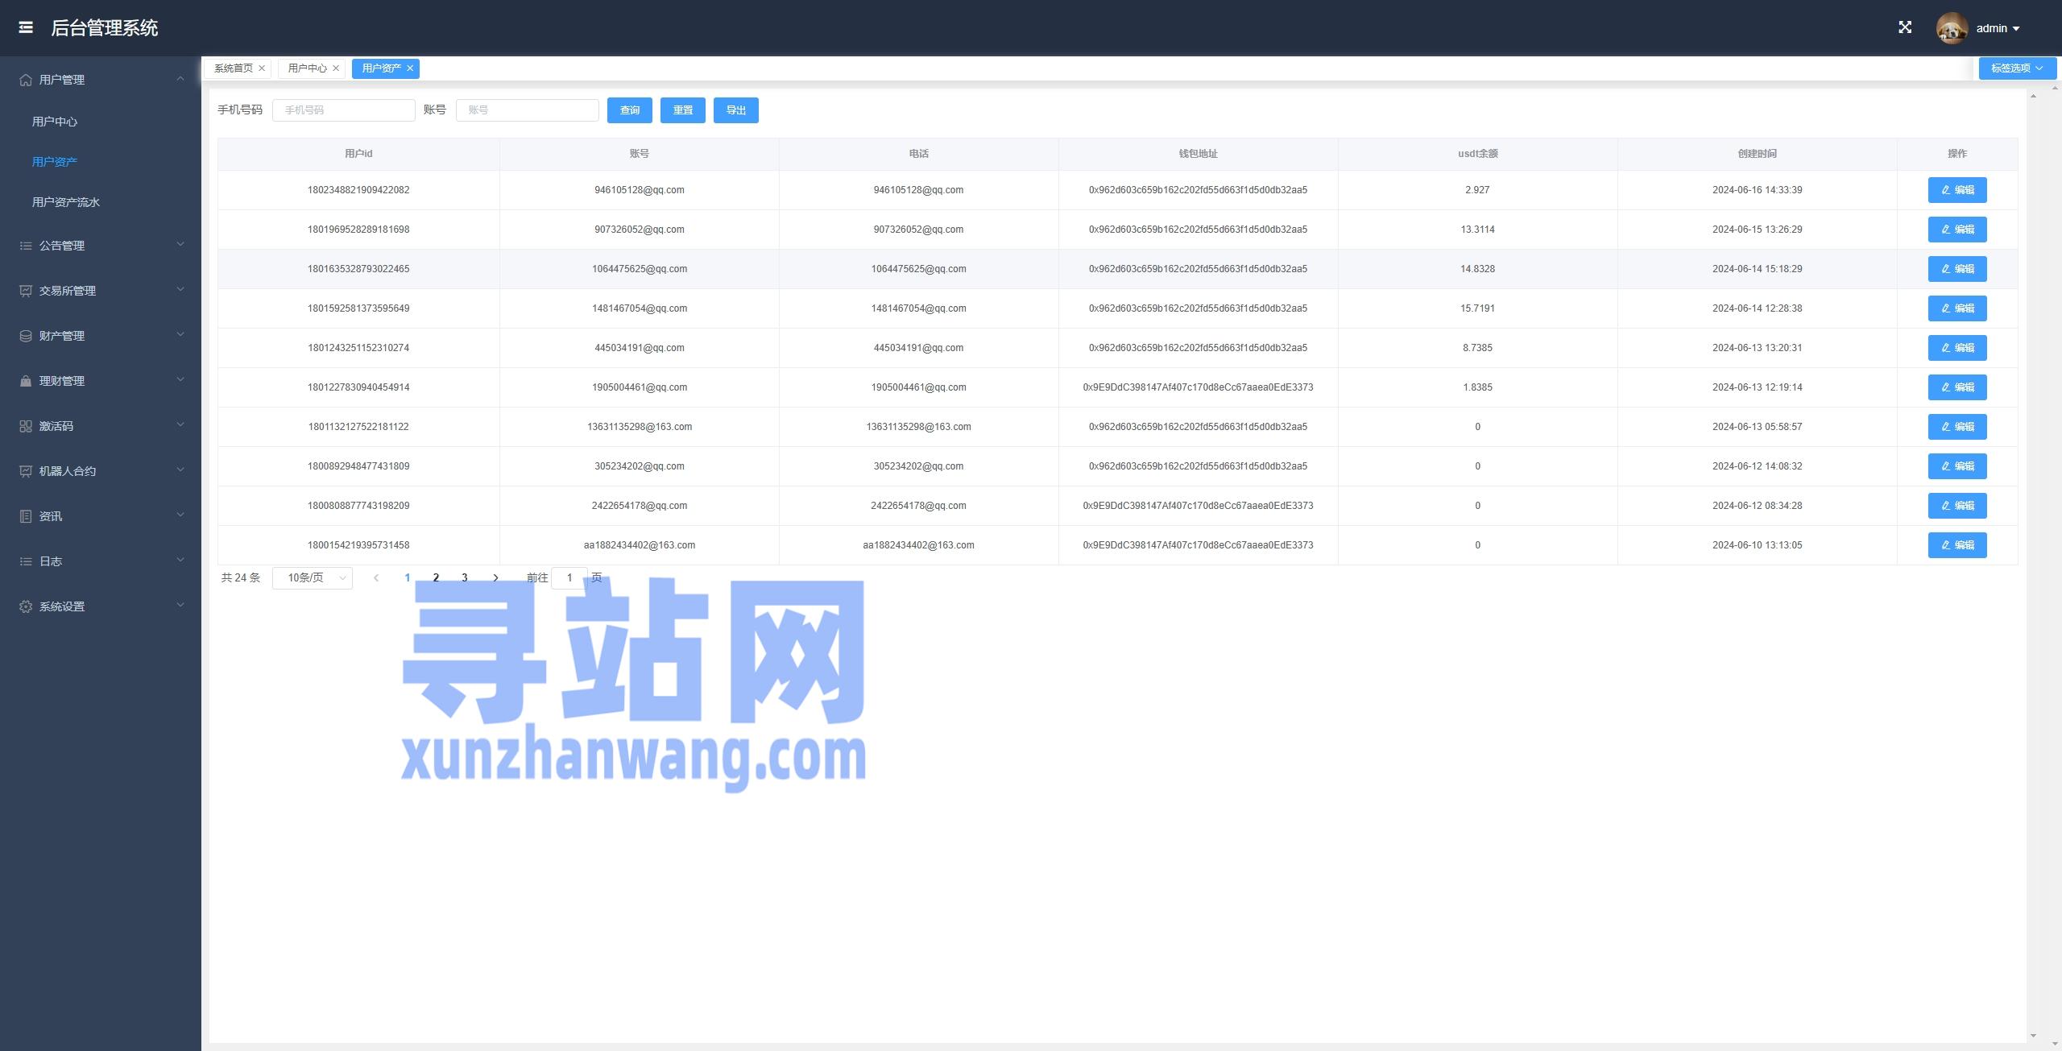Image resolution: width=2062 pixels, height=1051 pixels.
Task: Edit the row for 1064475625@qq.com
Action: (1957, 269)
